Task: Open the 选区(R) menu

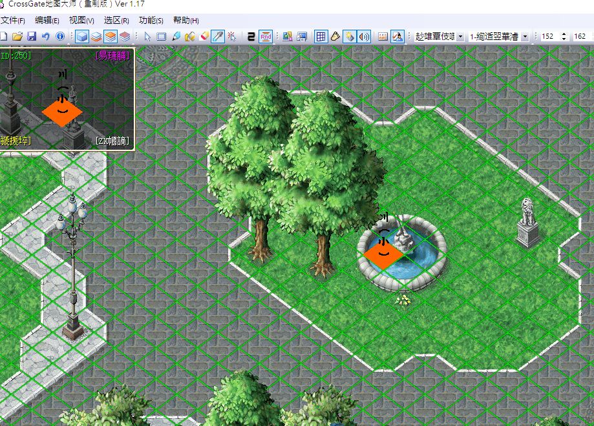Action: [x=116, y=21]
